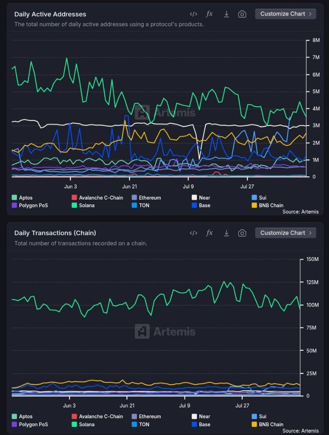Click Customize Chart in Daily Transactions panel
The image size is (329, 435).
point(286,233)
